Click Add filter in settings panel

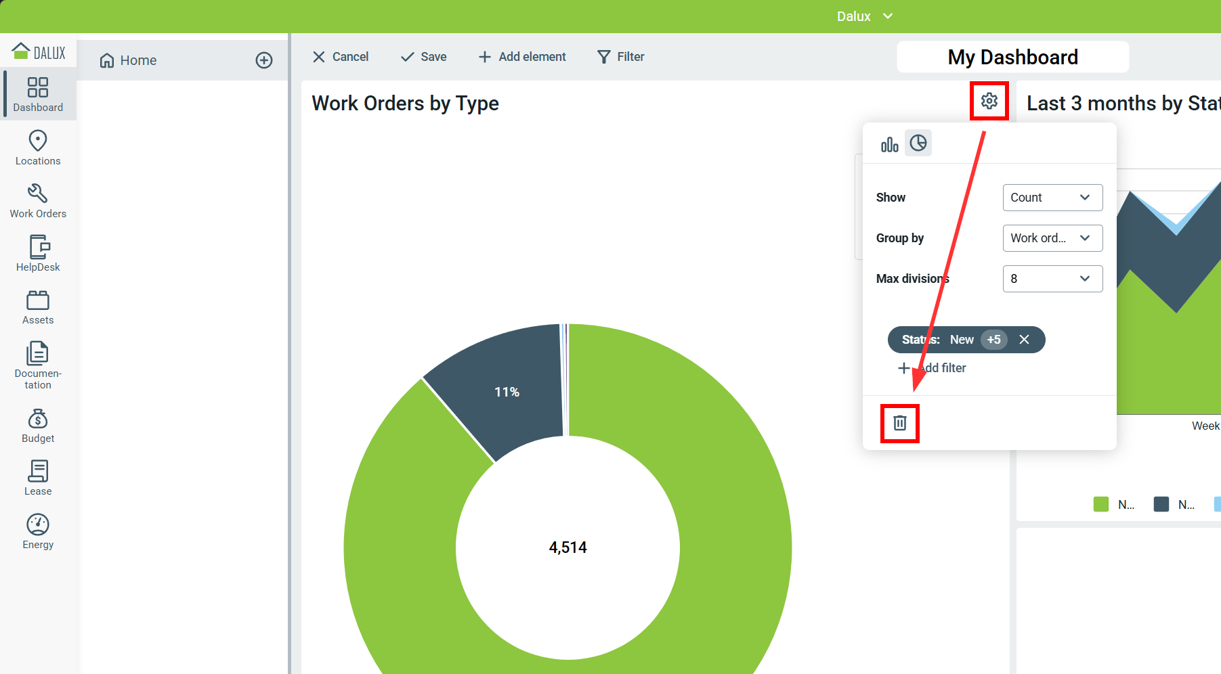click(x=933, y=368)
